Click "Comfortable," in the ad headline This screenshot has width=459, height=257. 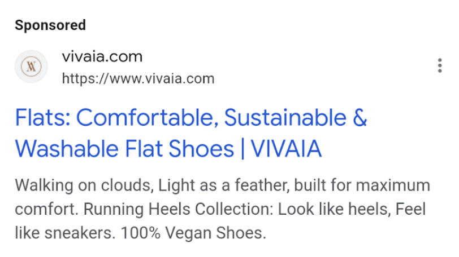[x=147, y=118]
